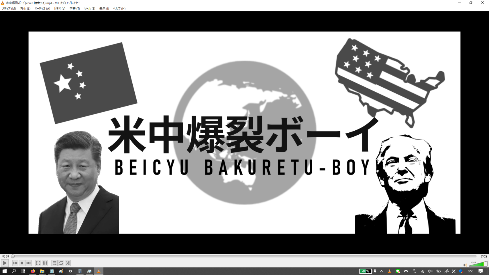Open the Windows Start menu
Viewport: 489px width, 275px height.
pyautogui.click(x=4, y=271)
